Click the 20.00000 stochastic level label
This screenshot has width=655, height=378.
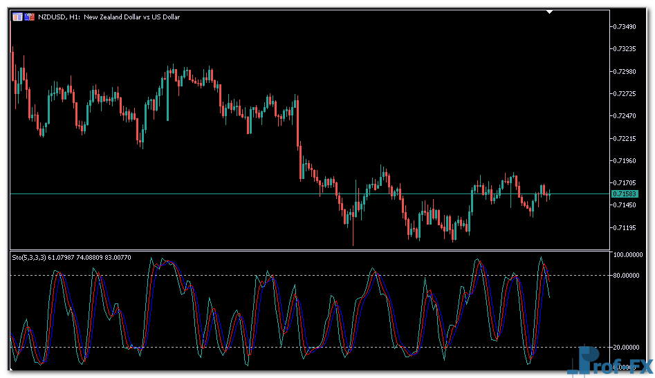[x=628, y=348]
